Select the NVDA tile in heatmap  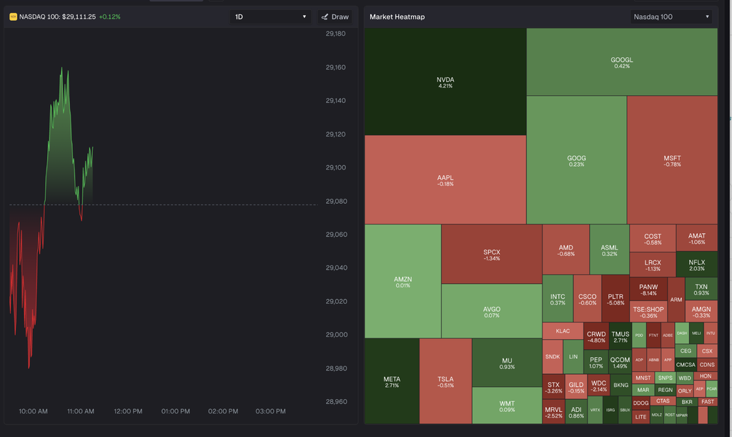pyautogui.click(x=445, y=82)
